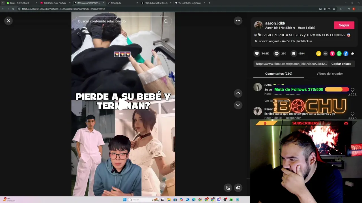362x203 pixels.
Task: Mute the video with speaker icon
Action: point(238,188)
